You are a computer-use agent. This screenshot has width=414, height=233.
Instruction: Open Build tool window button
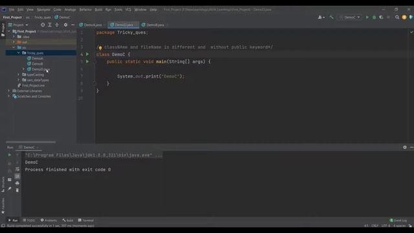(68, 220)
